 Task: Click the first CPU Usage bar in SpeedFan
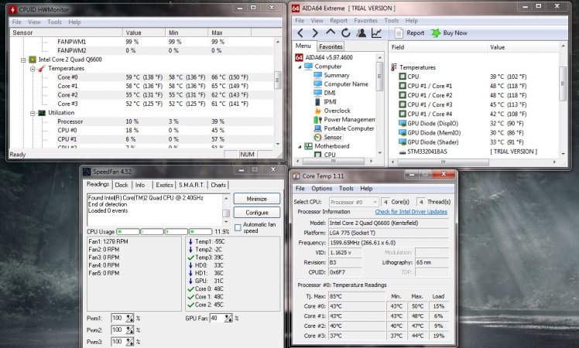tap(128, 232)
